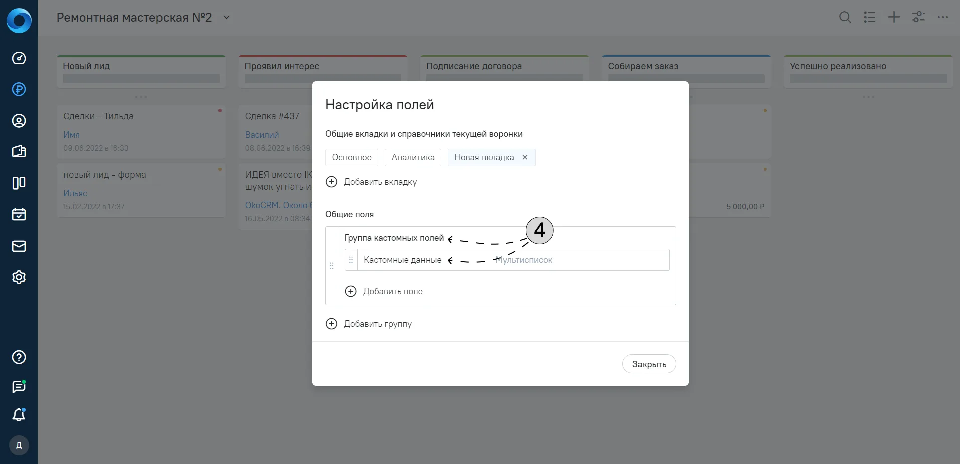Click the Имя contact link

tap(71, 135)
